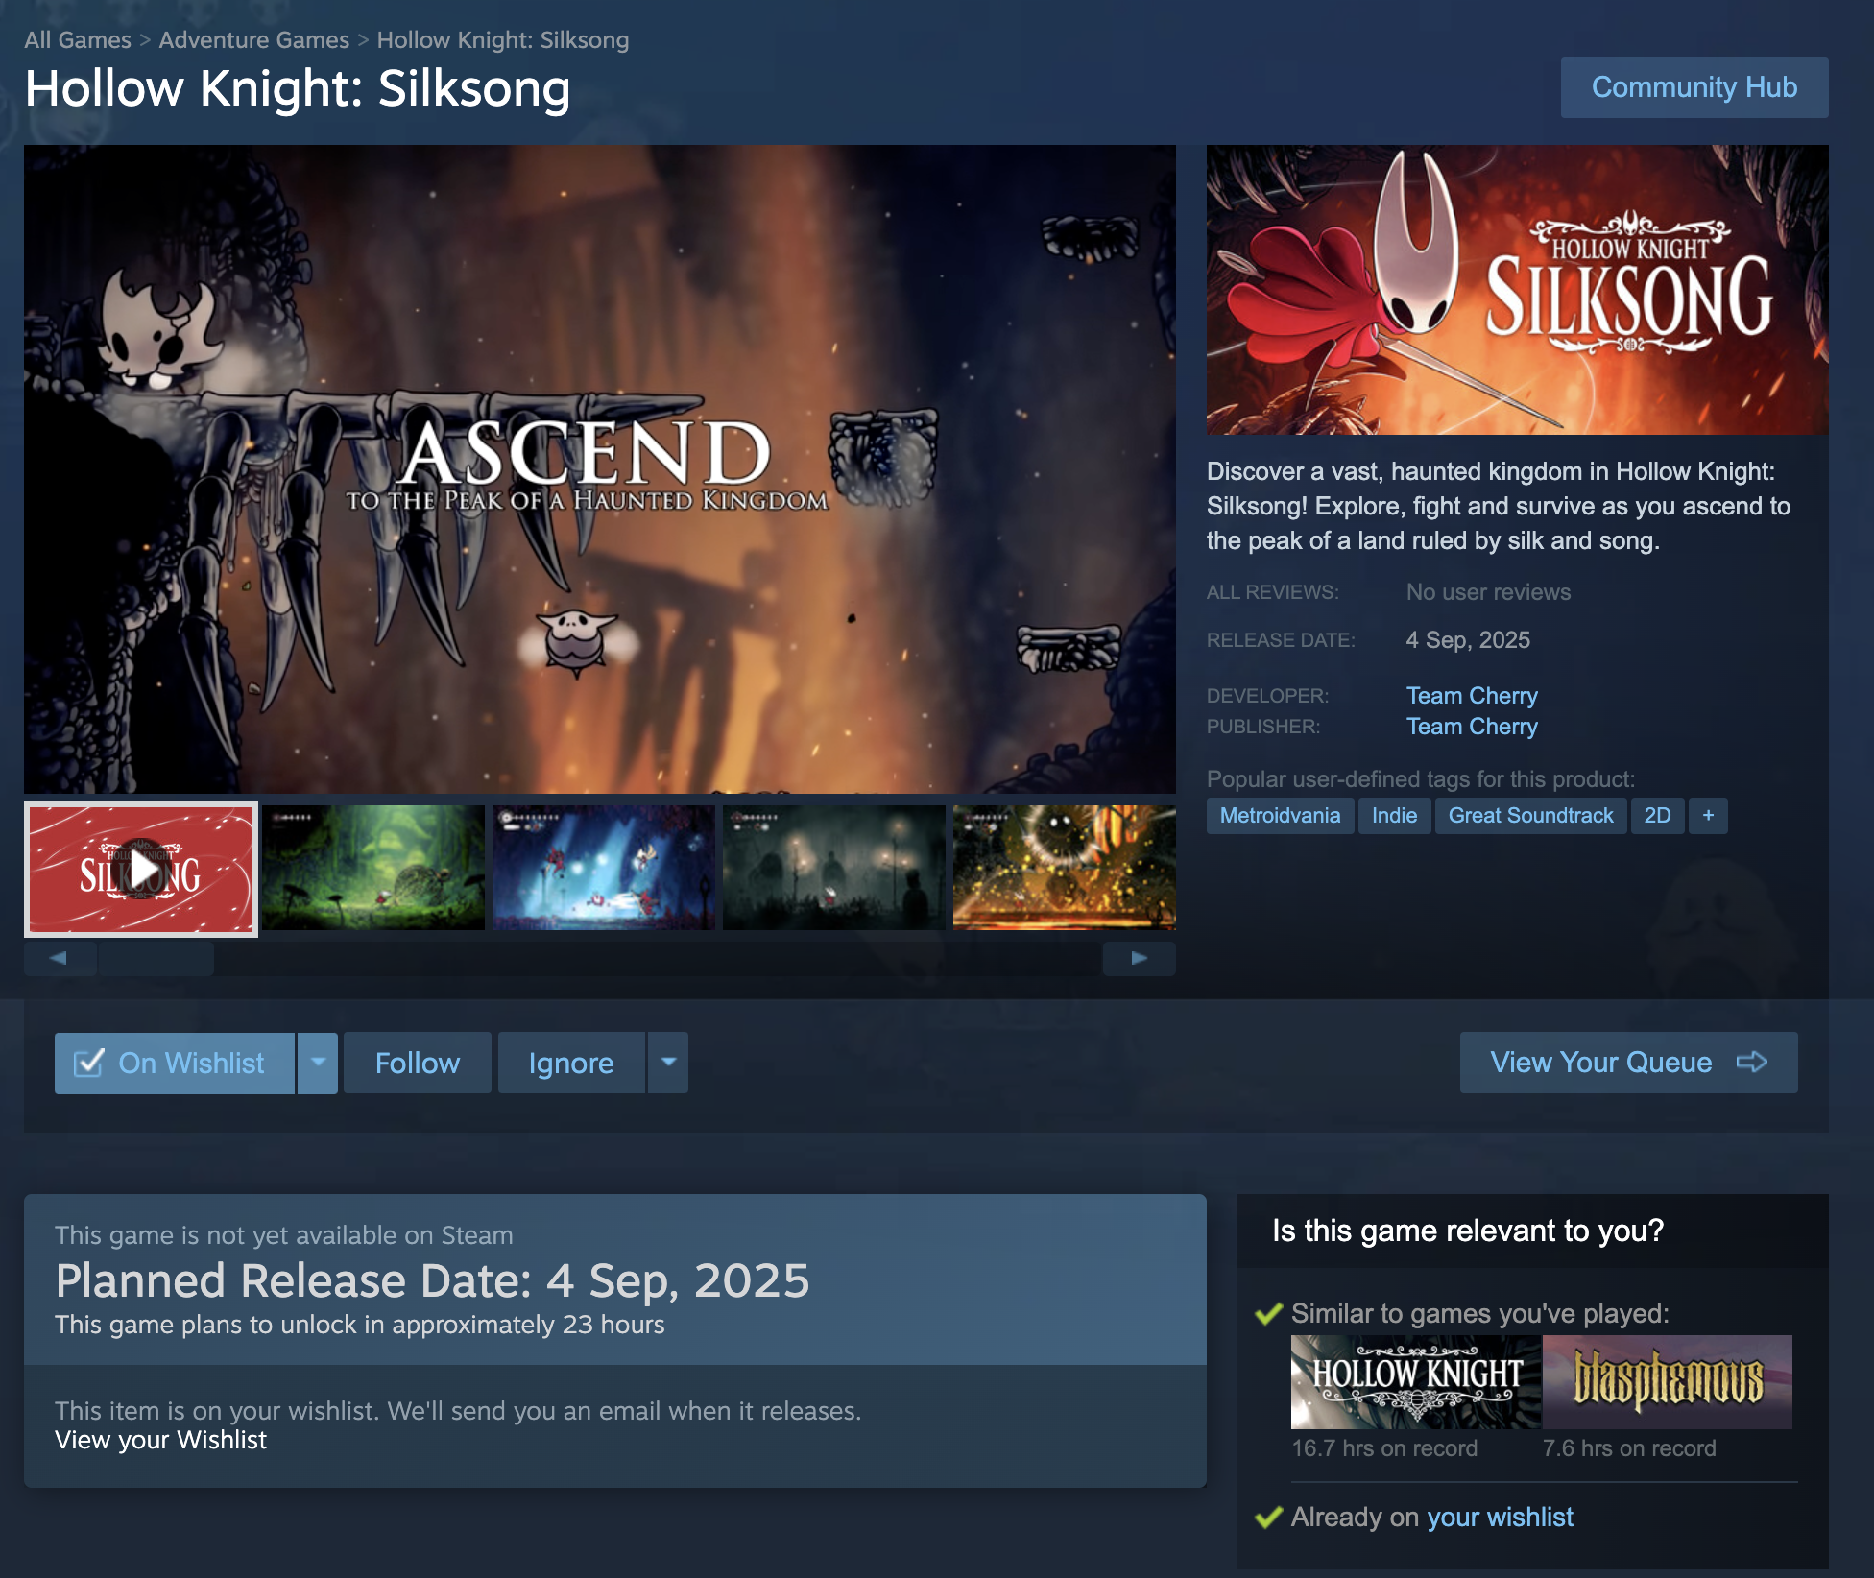Play the Silksong trailer thumbnail
This screenshot has width=1874, height=1578.
141,869
